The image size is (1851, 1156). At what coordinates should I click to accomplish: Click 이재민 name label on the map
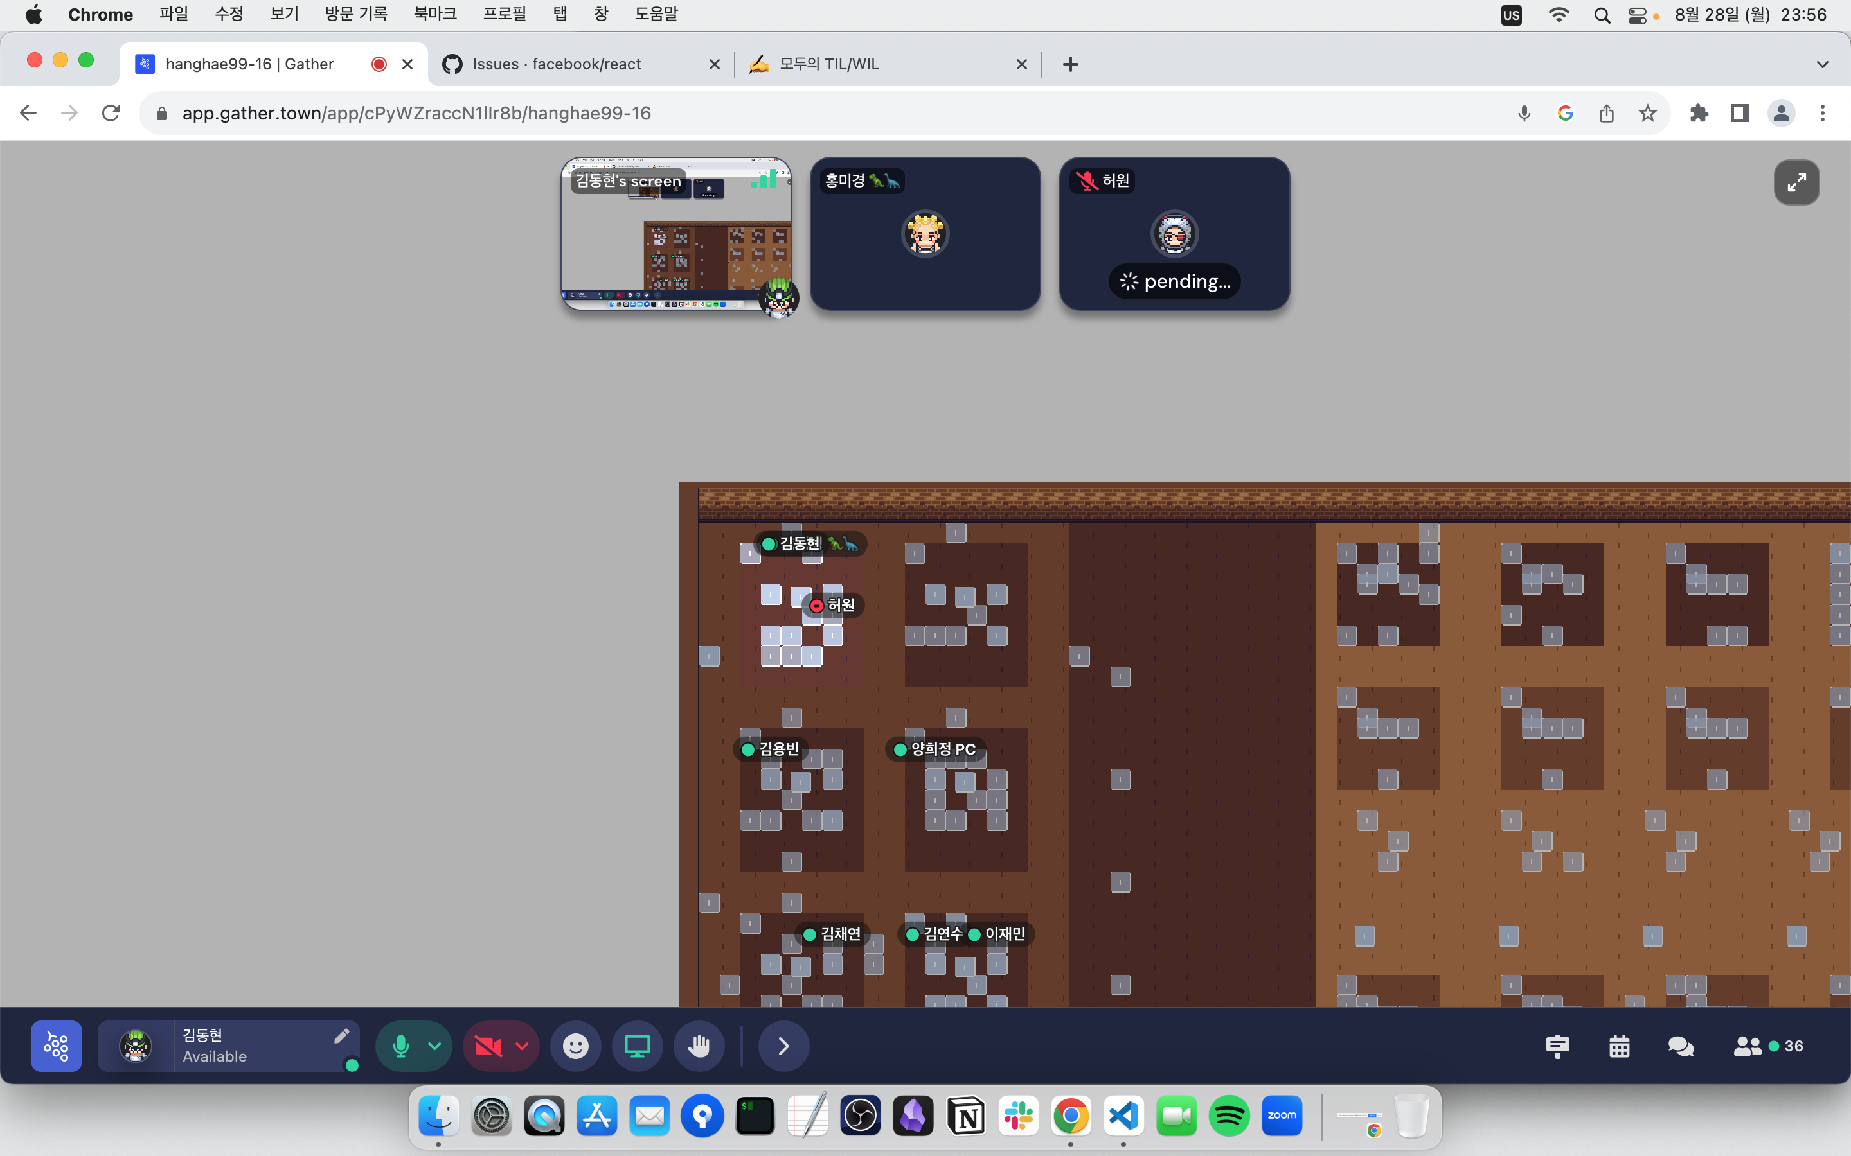(x=997, y=934)
